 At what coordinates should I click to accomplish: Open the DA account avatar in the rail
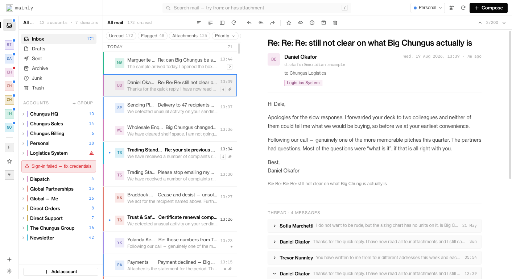click(9, 58)
